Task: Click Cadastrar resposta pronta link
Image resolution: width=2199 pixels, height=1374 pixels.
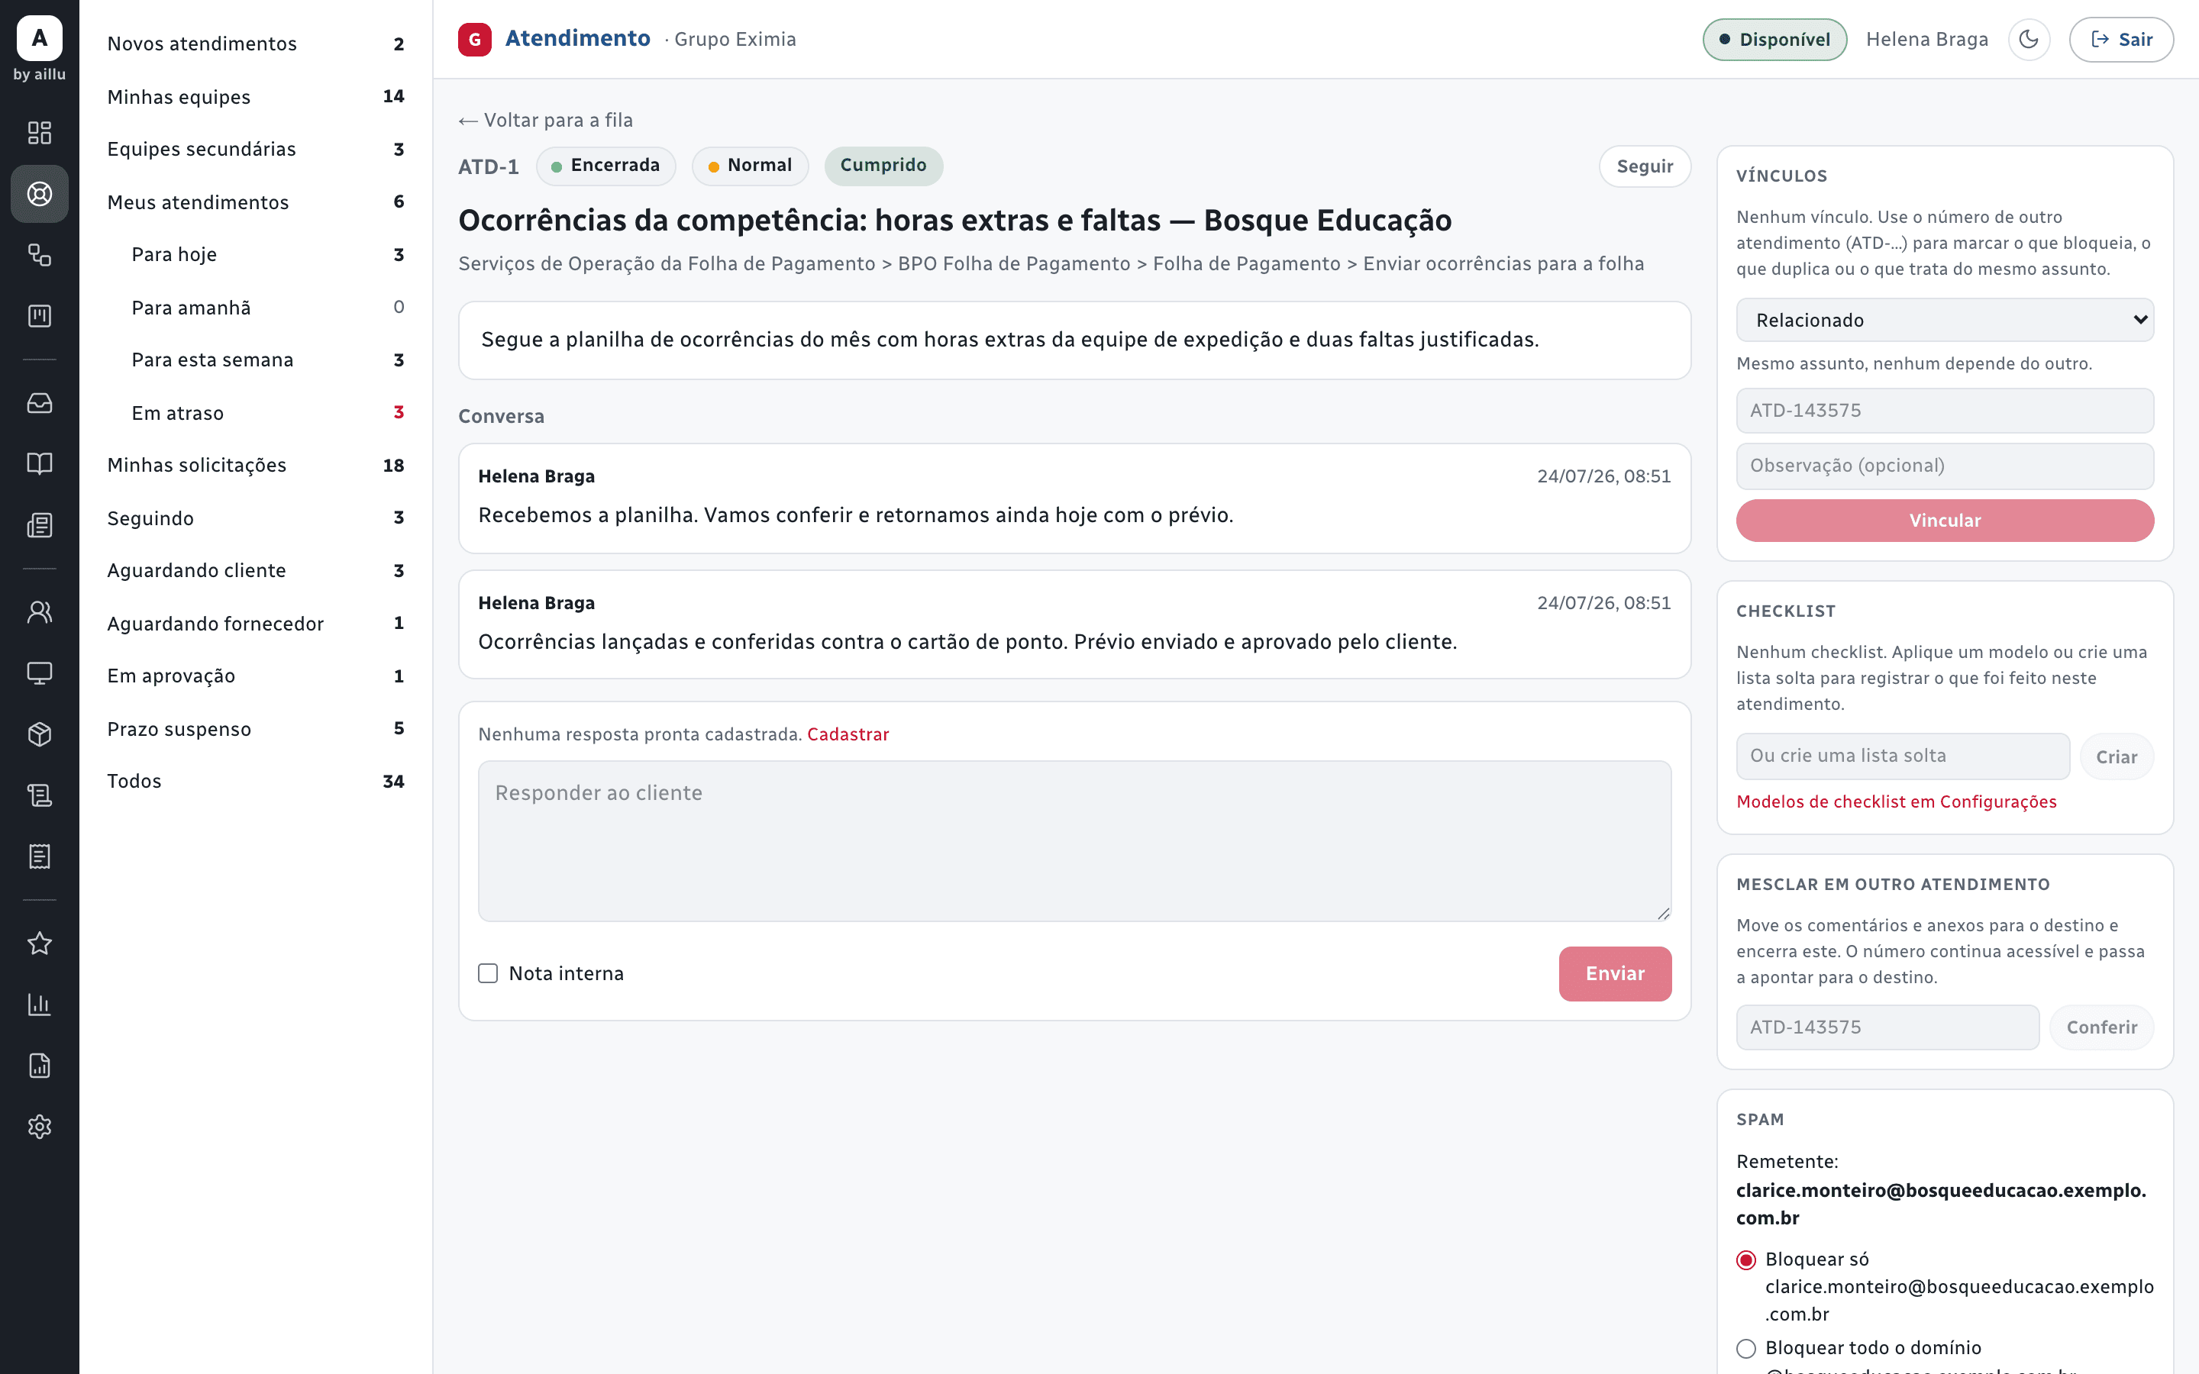Action: (x=847, y=734)
